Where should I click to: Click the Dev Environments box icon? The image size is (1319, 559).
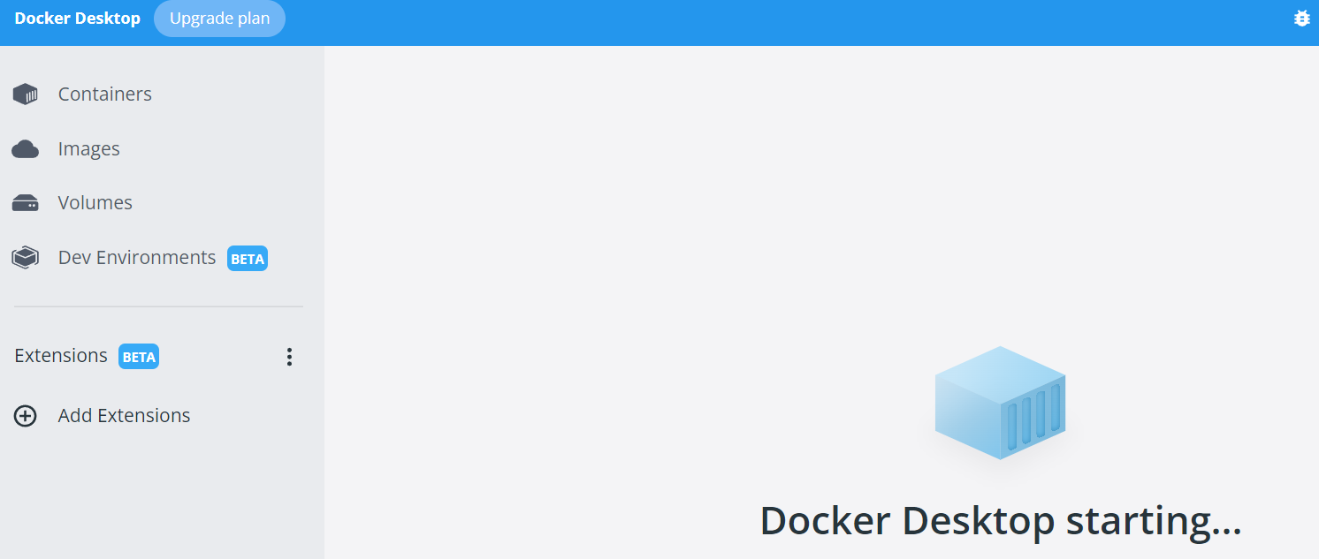click(25, 258)
